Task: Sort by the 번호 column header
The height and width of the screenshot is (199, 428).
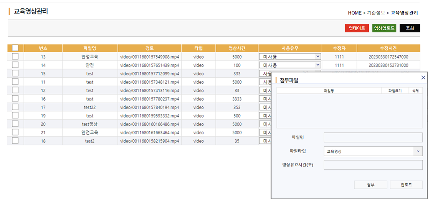Action: [x=43, y=48]
